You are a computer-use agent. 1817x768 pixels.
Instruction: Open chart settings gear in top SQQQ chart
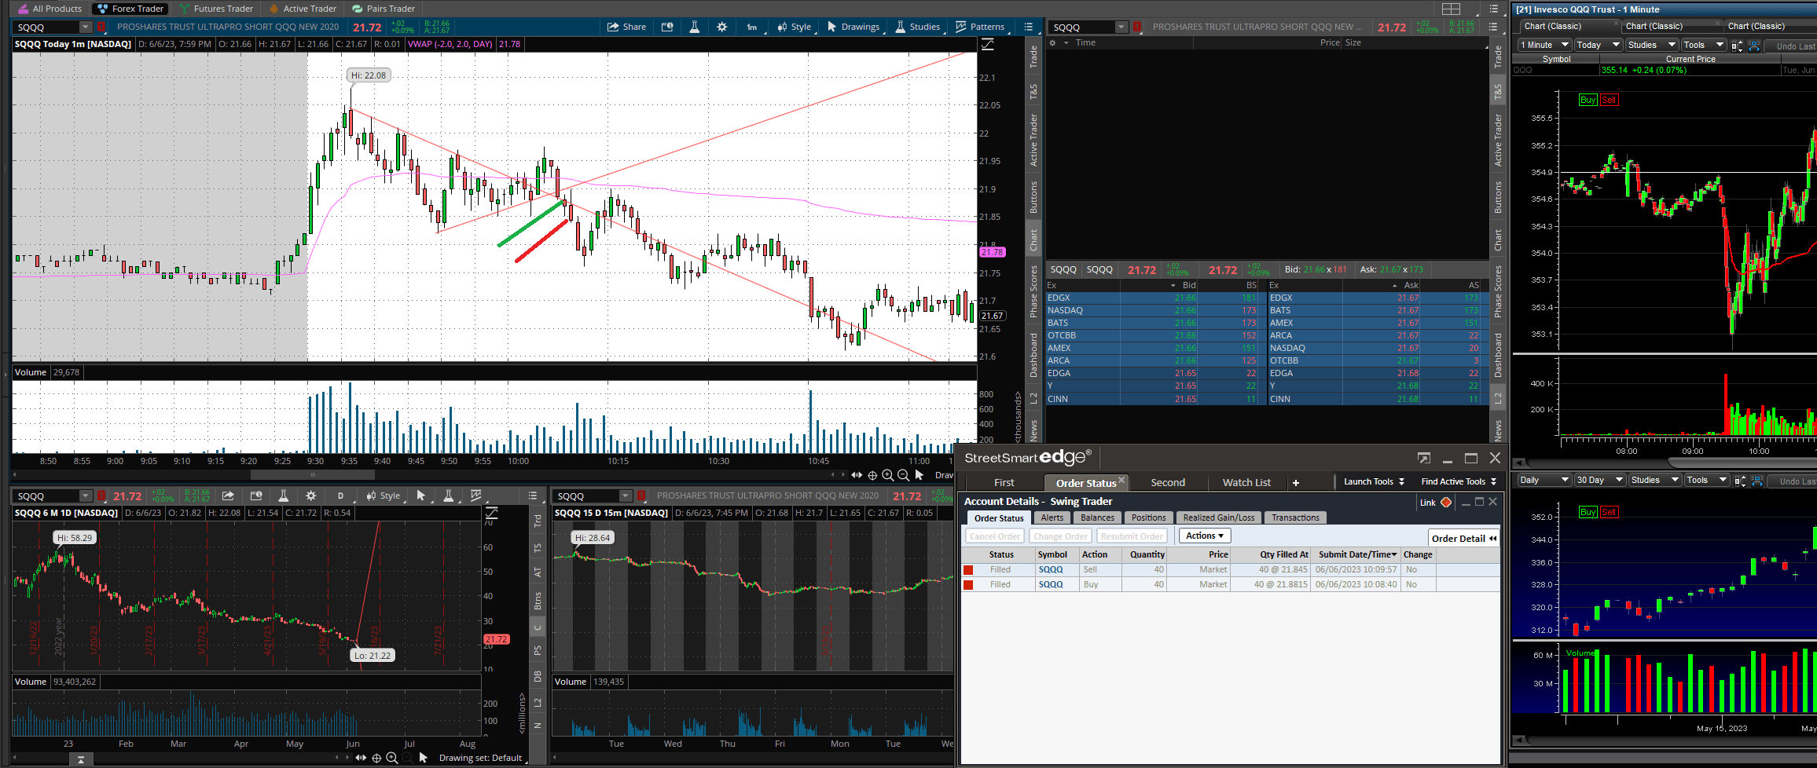tap(722, 27)
